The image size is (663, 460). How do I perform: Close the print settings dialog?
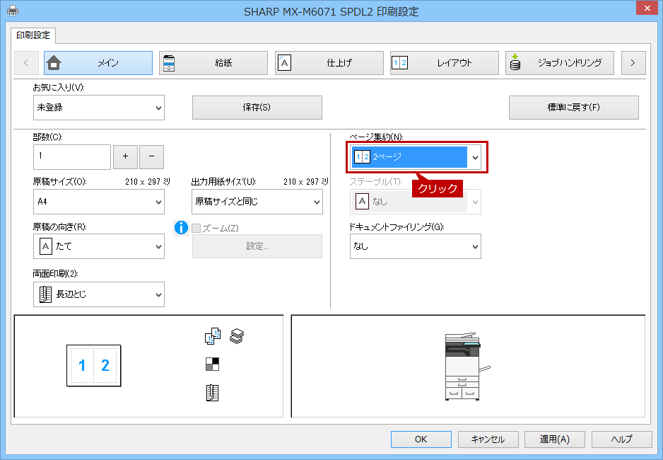[x=647, y=8]
